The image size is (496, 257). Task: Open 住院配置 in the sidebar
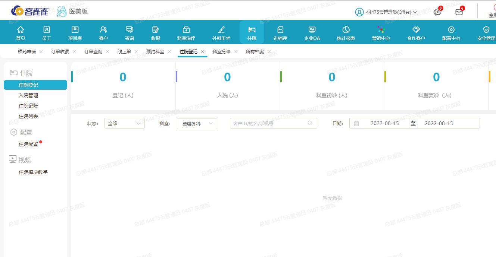[28, 144]
